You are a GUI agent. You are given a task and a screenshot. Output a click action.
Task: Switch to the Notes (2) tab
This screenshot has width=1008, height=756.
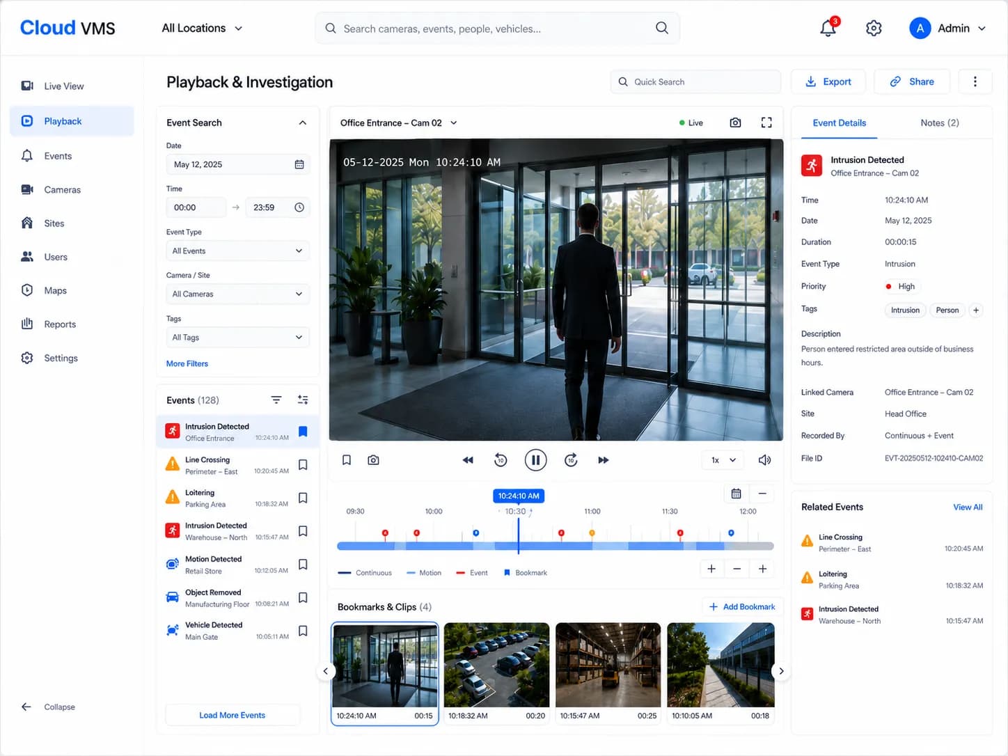coord(939,123)
